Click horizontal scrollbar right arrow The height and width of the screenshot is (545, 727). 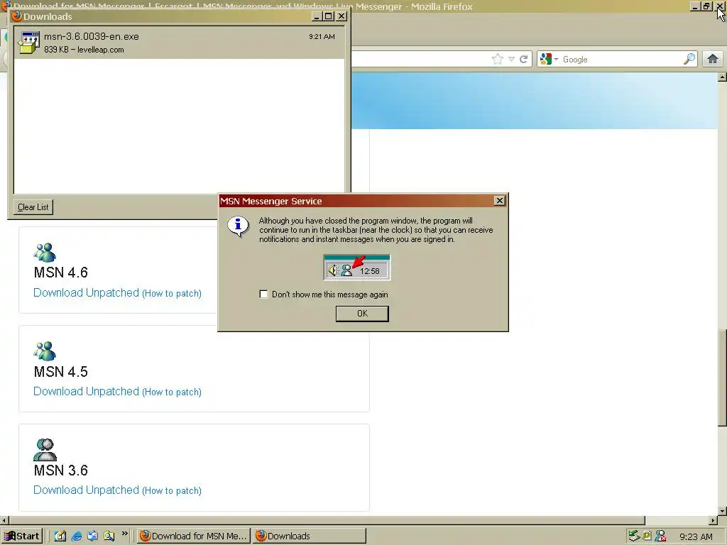(713, 520)
